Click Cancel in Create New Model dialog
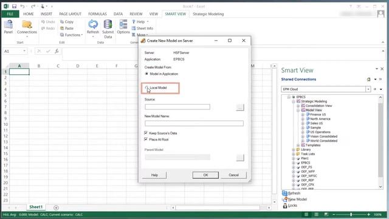 [x=233, y=175]
